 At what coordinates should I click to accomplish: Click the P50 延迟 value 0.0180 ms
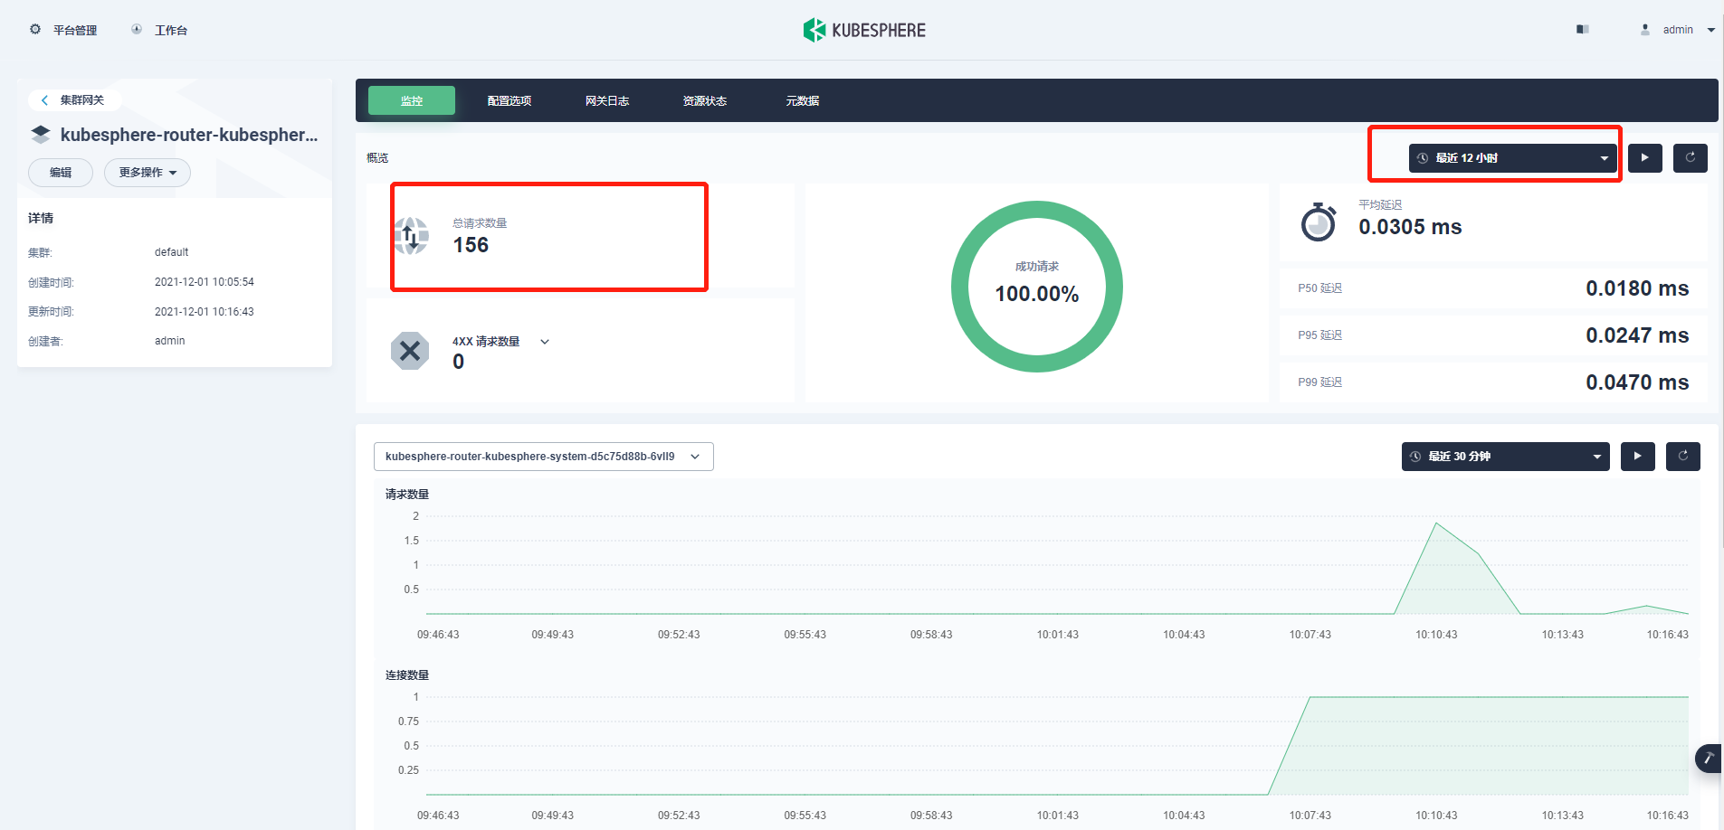coord(1637,288)
